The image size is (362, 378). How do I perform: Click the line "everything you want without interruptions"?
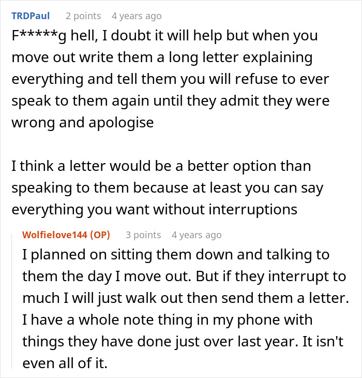154,210
